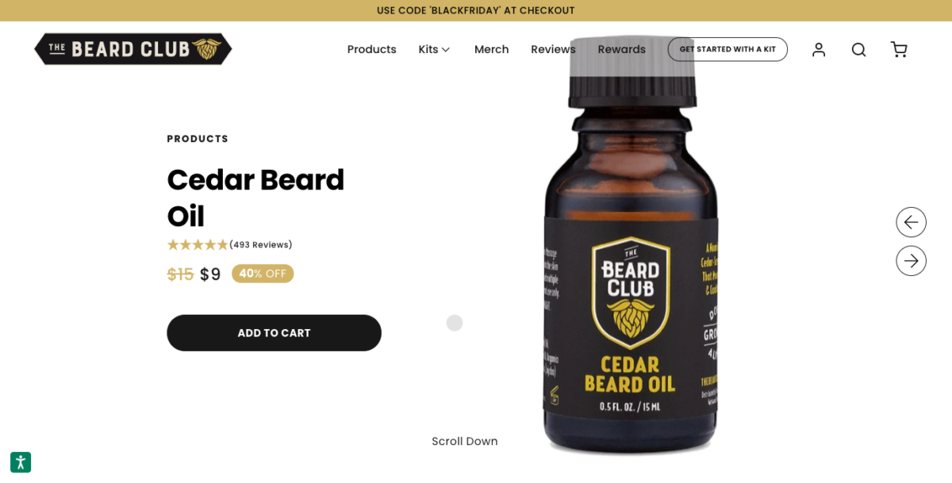Image resolution: width=952 pixels, height=483 pixels.
Task: Go to previous product with left arrow
Action: pos(911,222)
